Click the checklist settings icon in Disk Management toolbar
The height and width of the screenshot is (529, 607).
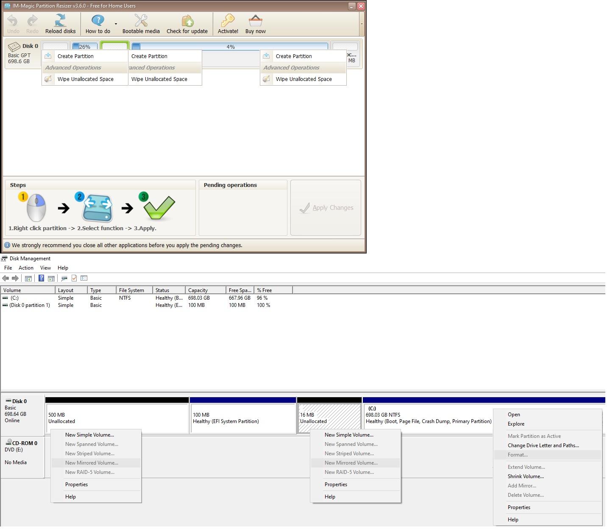point(84,278)
